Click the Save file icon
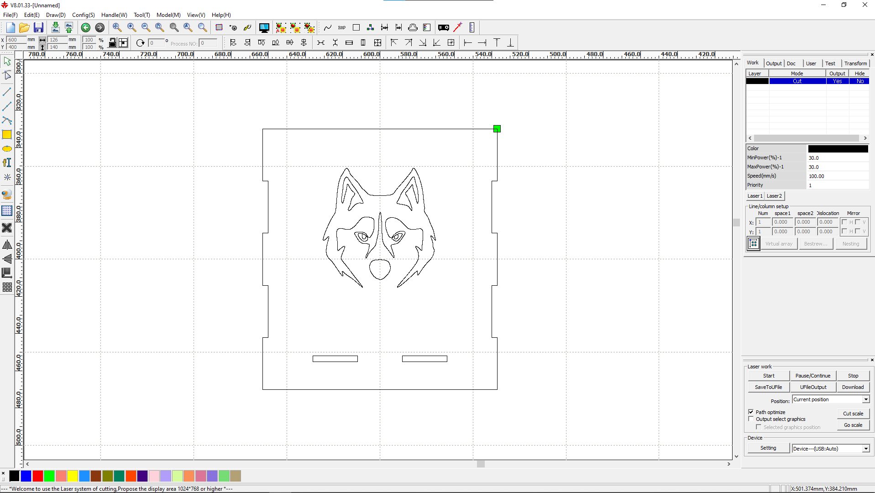The image size is (875, 493). pos(38,28)
